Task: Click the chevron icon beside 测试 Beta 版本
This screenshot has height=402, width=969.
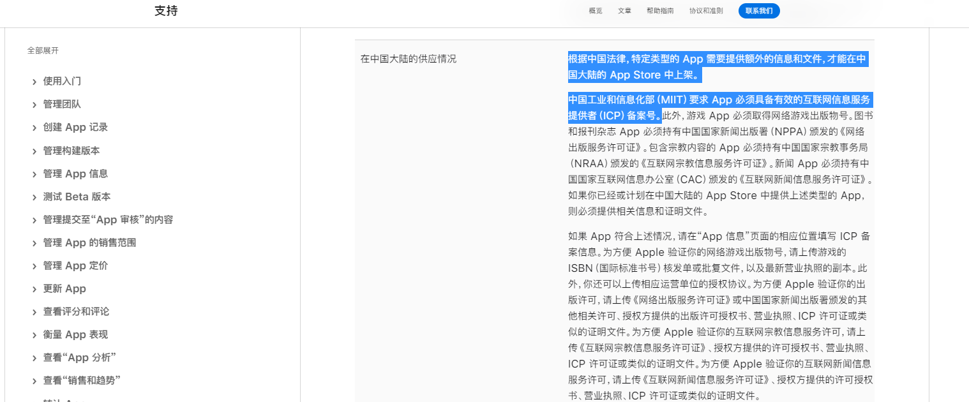Action: pyautogui.click(x=34, y=197)
